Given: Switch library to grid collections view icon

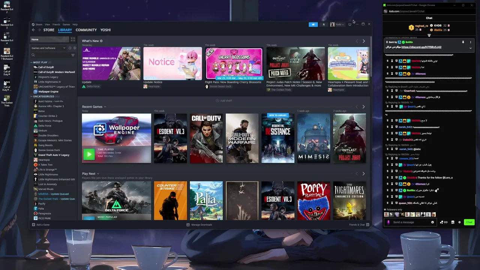Looking at the screenshot, I should click(x=73, y=39).
